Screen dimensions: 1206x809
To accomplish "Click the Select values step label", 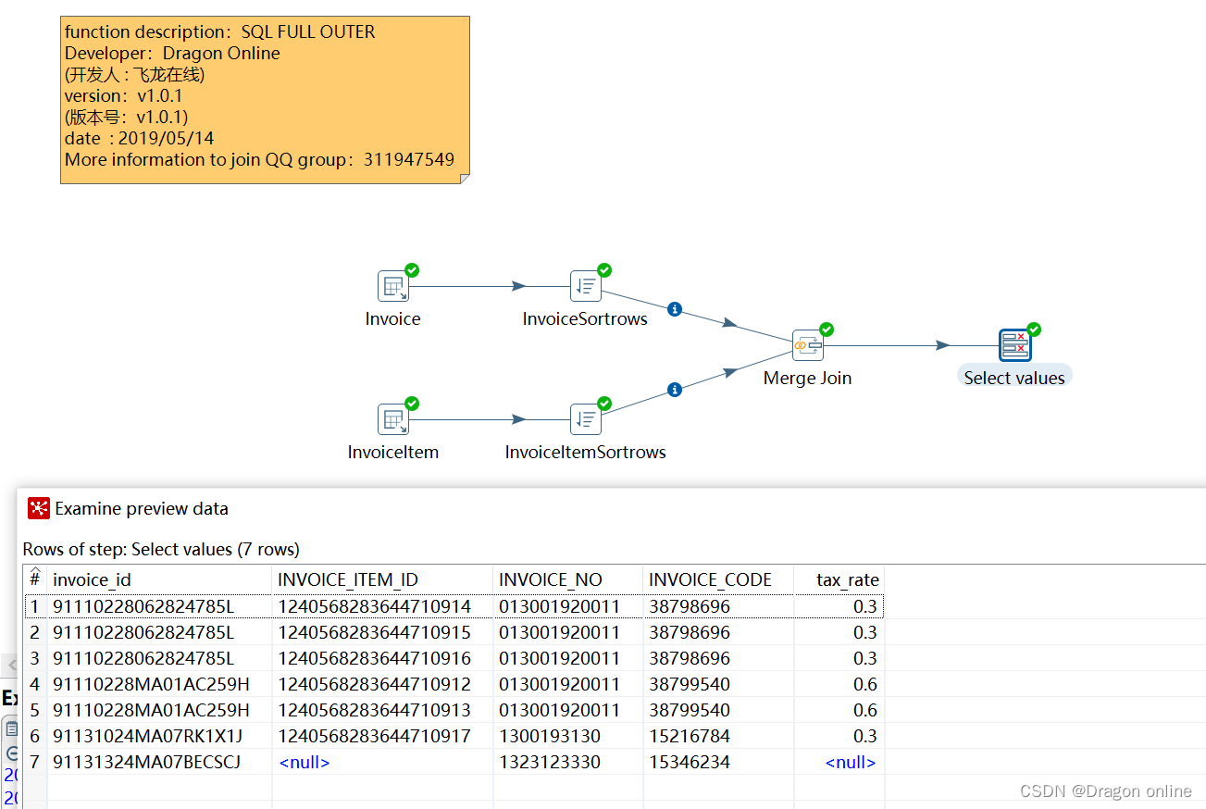I will click(x=1014, y=378).
